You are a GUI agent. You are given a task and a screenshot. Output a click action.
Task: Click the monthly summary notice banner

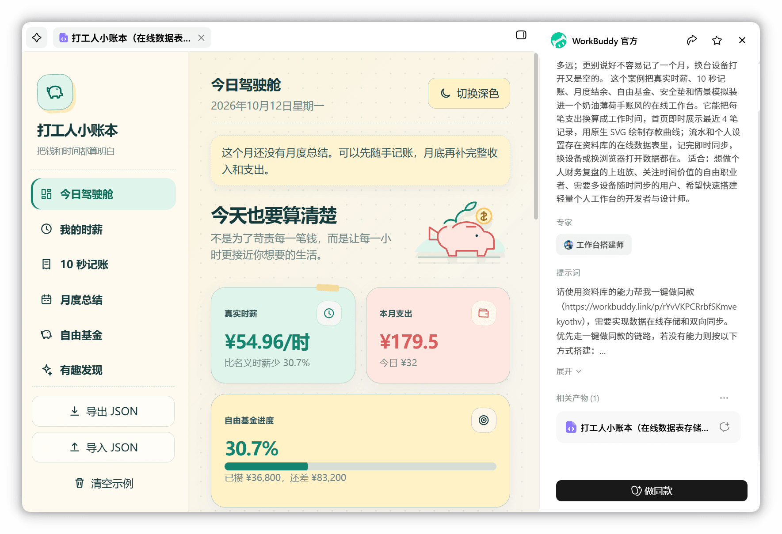[360, 161]
